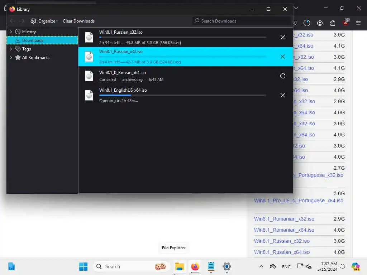Click the network and volume tray icons
This screenshot has height=275, width=367.
(x=304, y=266)
